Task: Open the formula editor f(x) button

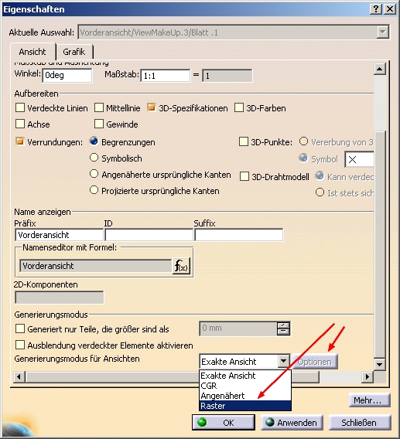Action: click(x=181, y=266)
